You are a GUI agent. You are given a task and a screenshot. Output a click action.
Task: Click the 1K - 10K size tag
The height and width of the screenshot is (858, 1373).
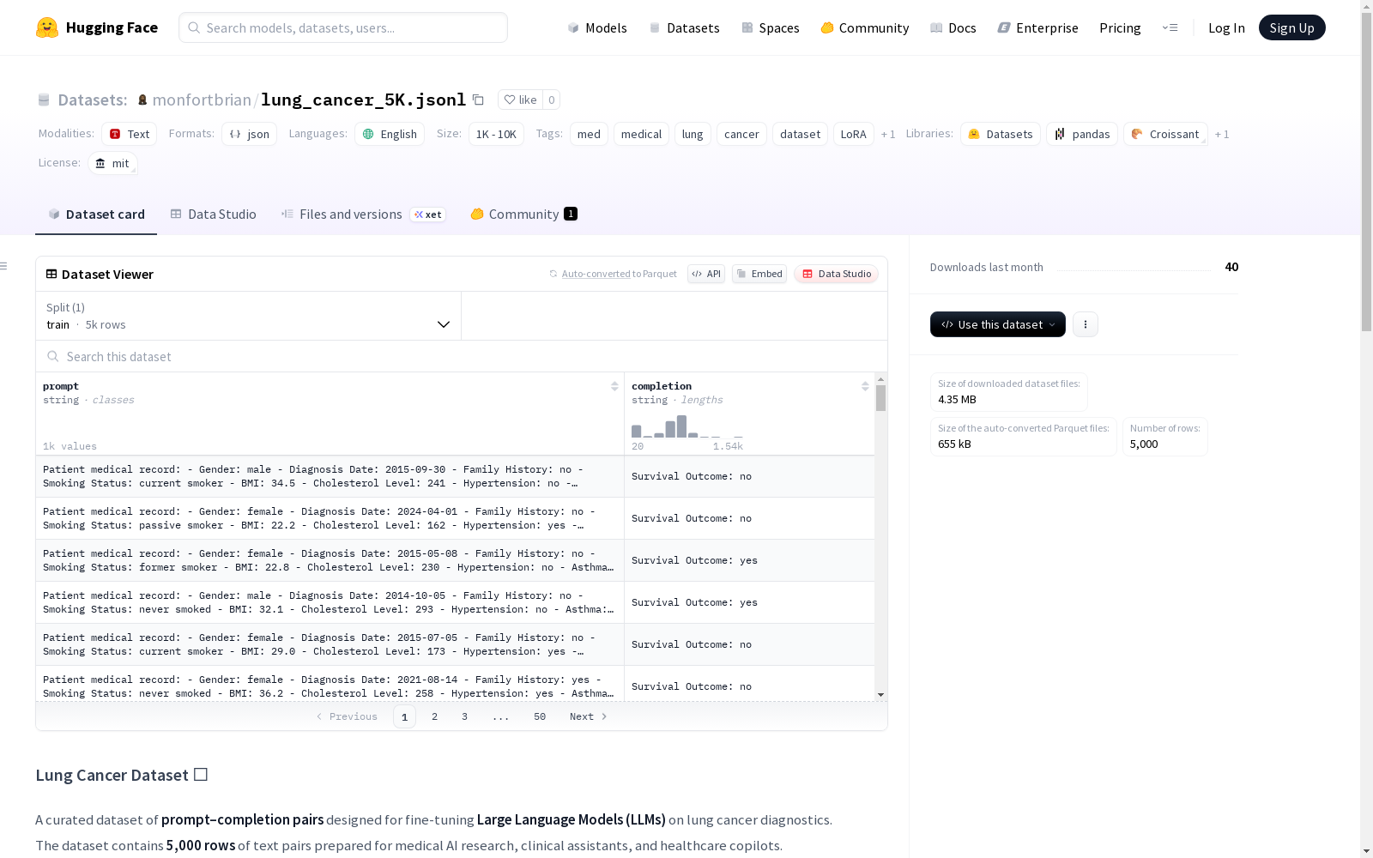click(x=496, y=134)
